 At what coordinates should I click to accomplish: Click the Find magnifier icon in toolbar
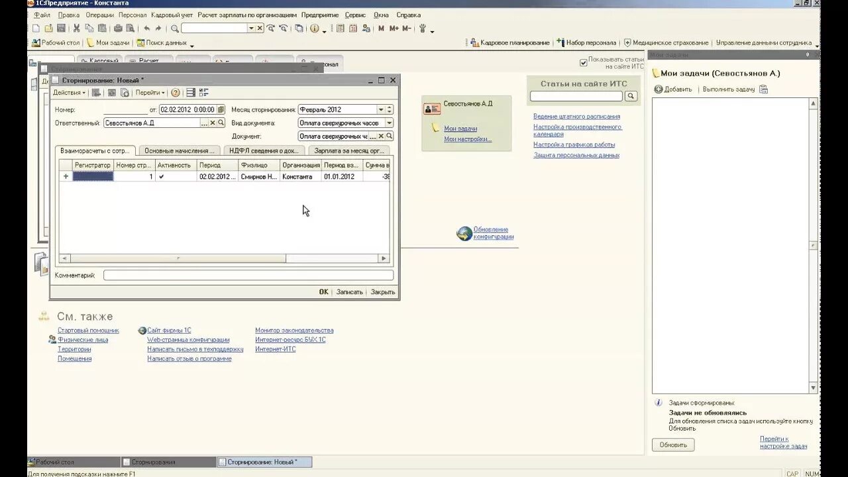[x=175, y=28]
